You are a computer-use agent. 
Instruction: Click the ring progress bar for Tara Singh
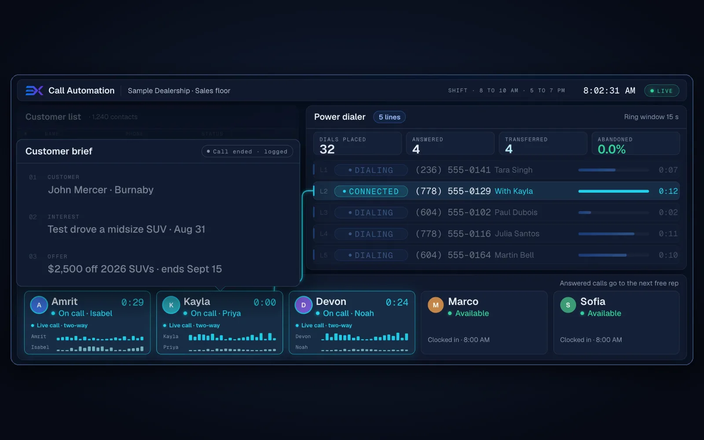[x=613, y=170]
